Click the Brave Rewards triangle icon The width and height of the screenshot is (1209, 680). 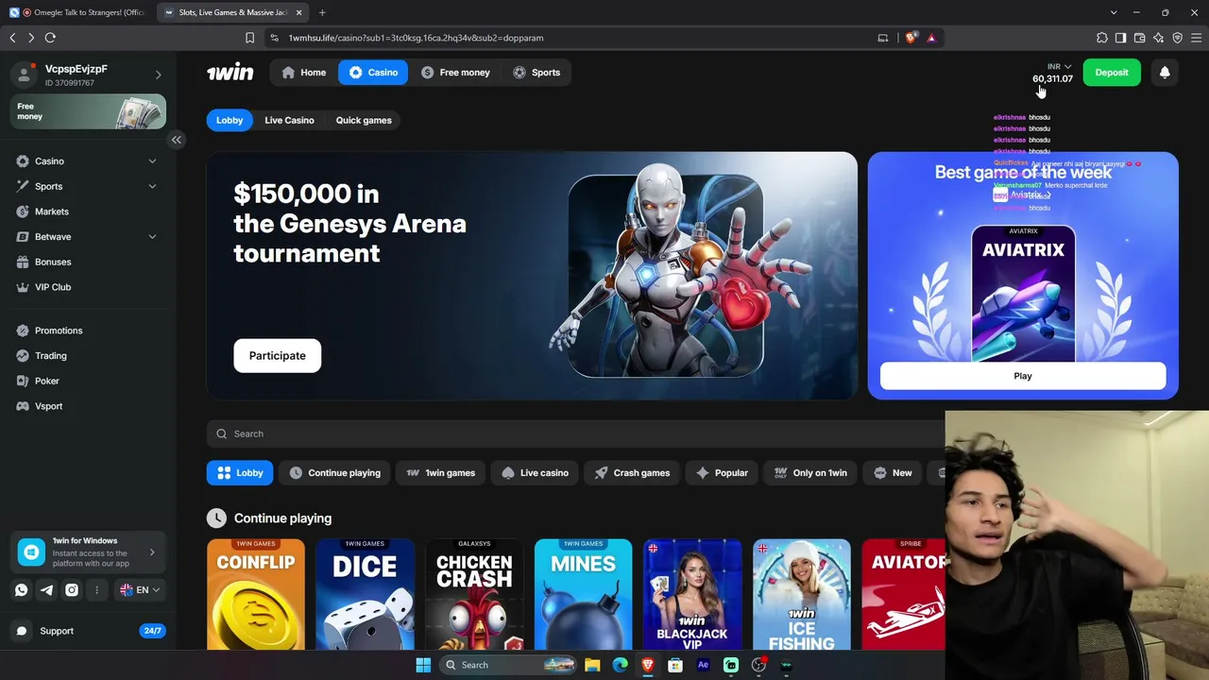point(931,38)
